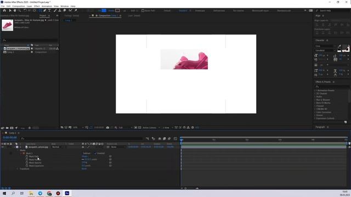Open the Mask 1 mode dropdown (Subtract)

point(87,153)
